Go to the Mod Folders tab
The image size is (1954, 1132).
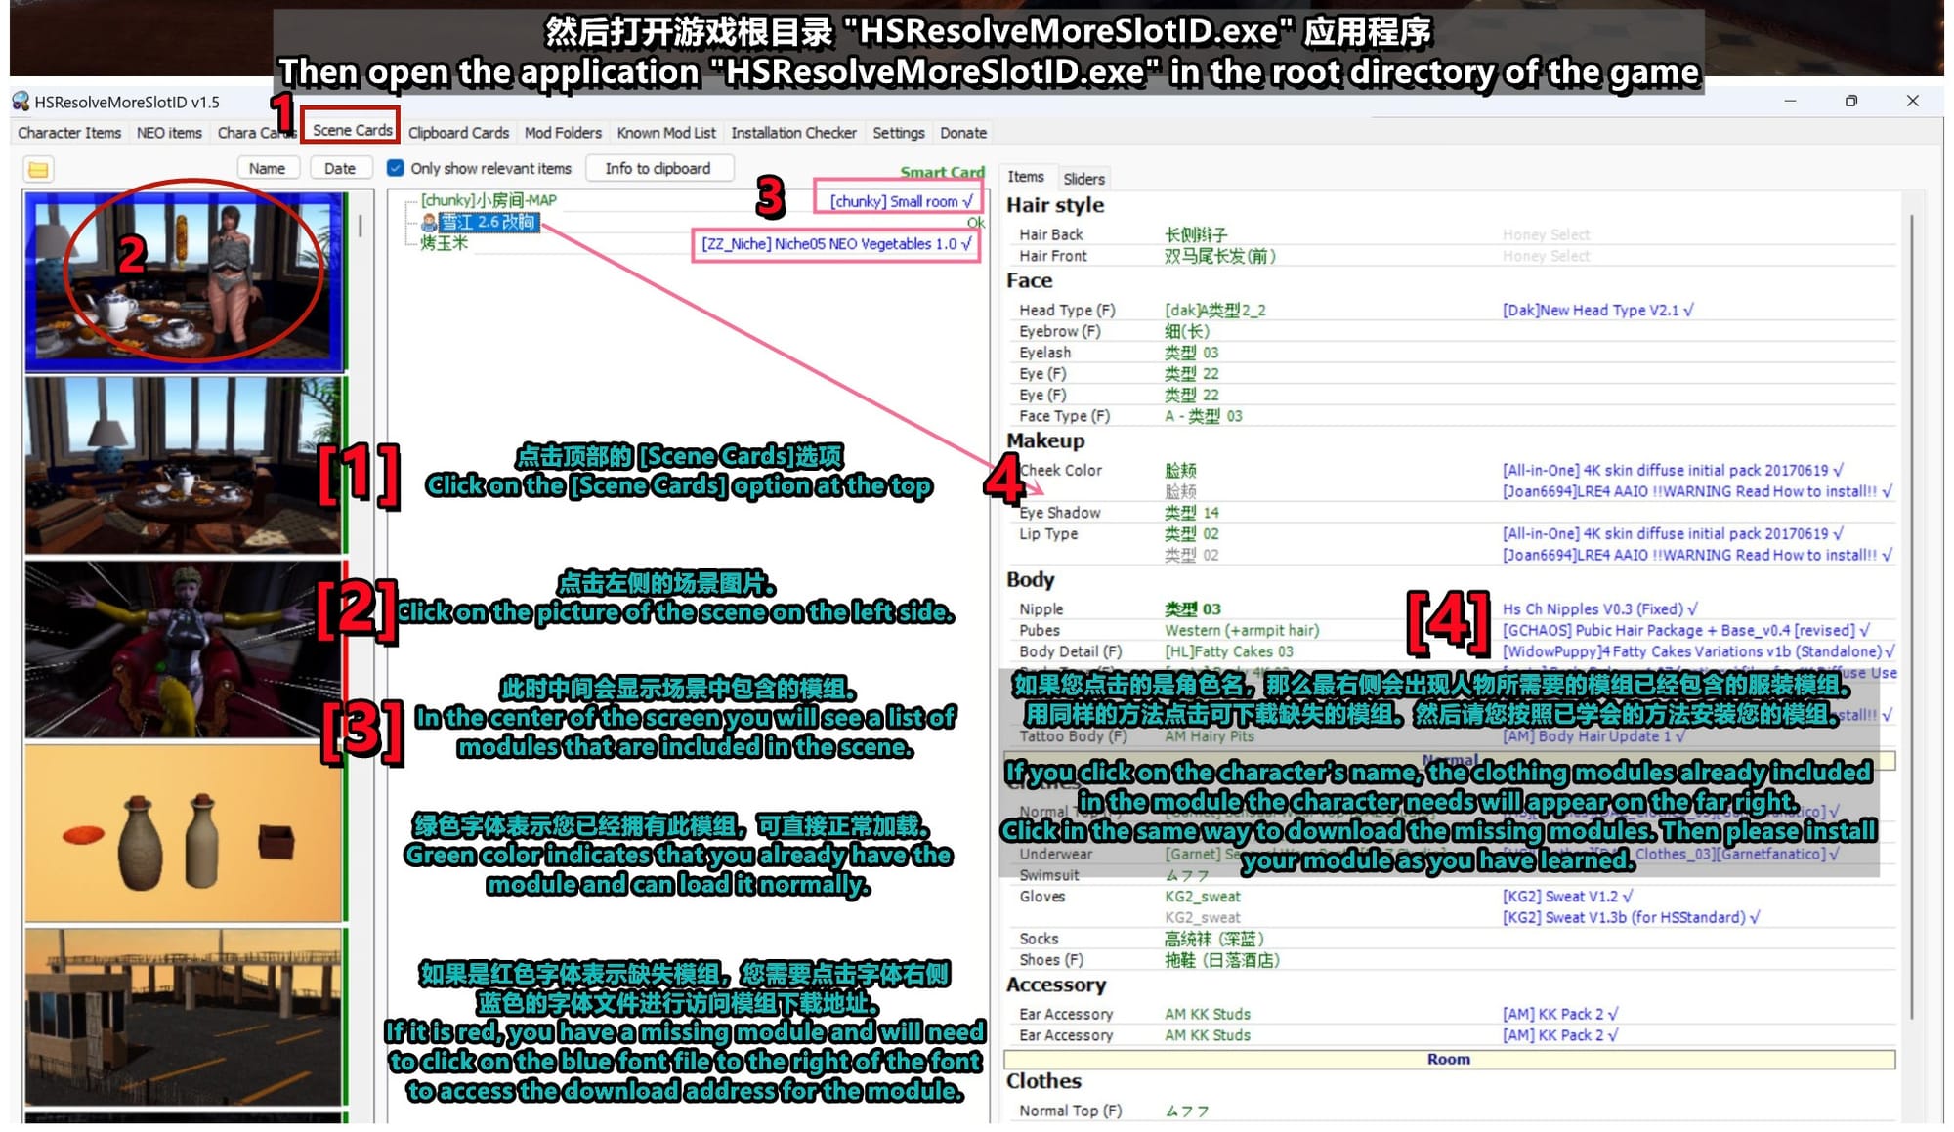pos(563,133)
